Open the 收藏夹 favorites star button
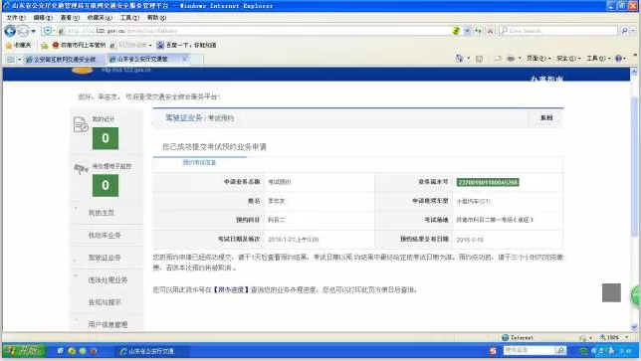The image size is (641, 361). [18, 45]
